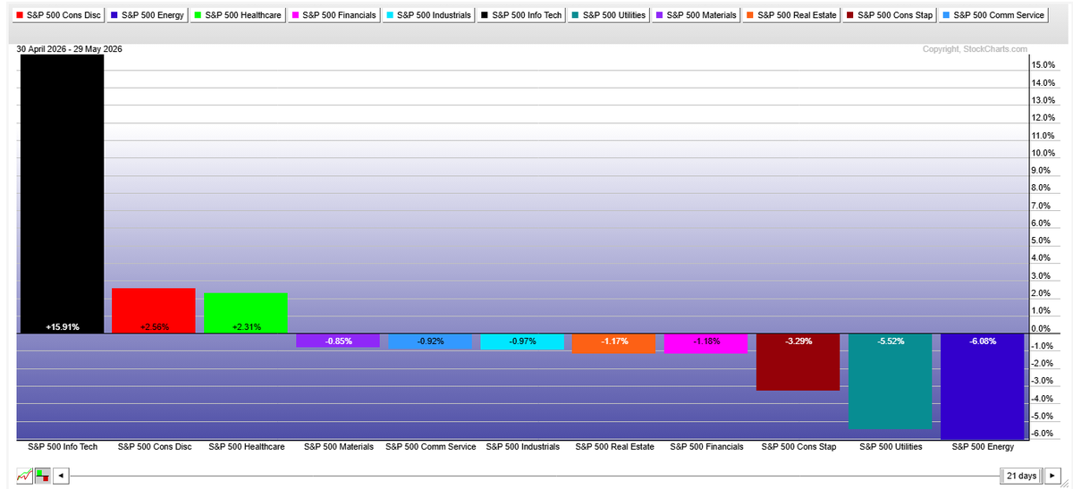Toggle S&P 500 Industrials legend button
This screenshot has width=1073, height=489.
(x=429, y=15)
